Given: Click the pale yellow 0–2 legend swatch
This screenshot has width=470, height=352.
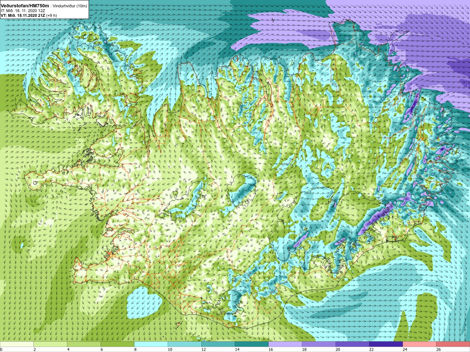Looking at the screenshot, I should 17,344.
